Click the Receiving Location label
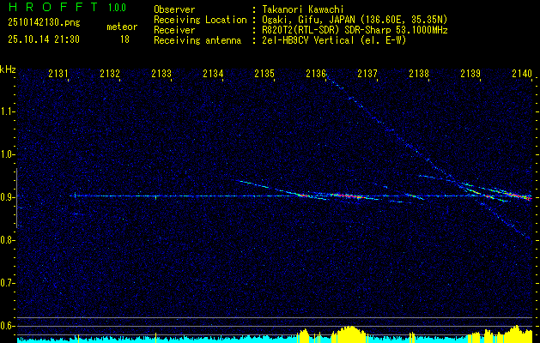The image size is (540, 343). [200, 20]
